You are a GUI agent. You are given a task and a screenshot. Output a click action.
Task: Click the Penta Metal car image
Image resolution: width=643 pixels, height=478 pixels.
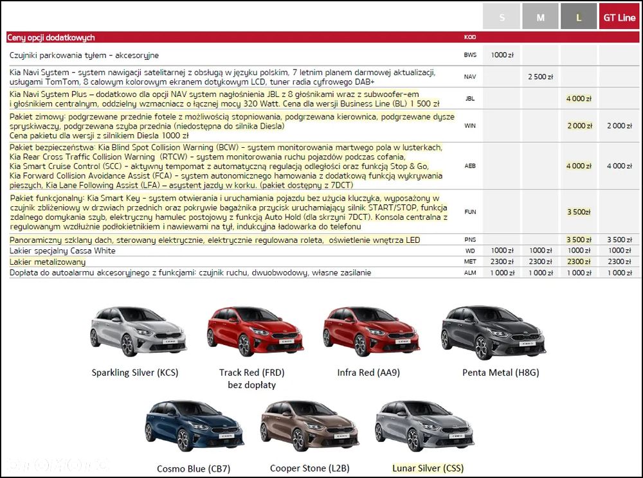click(x=494, y=332)
